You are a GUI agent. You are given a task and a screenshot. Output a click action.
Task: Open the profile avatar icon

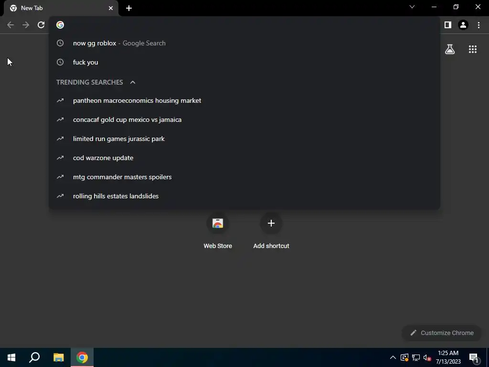point(463,25)
